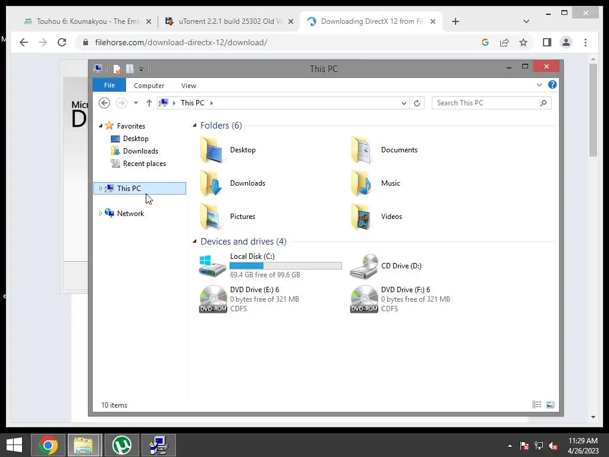Switch to Downloading DirectX 12 tab
The height and width of the screenshot is (457, 609).
pos(371,21)
